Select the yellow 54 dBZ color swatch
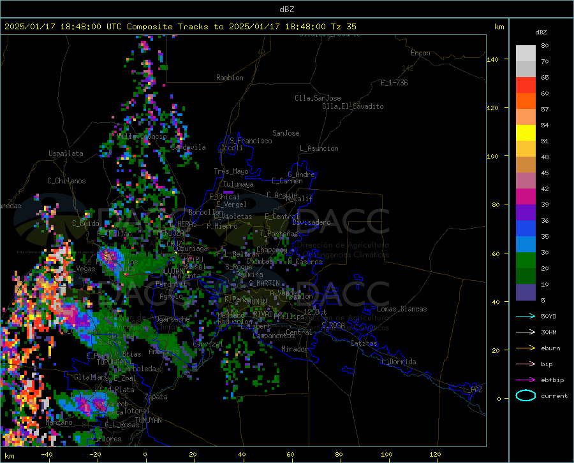 tap(526, 133)
